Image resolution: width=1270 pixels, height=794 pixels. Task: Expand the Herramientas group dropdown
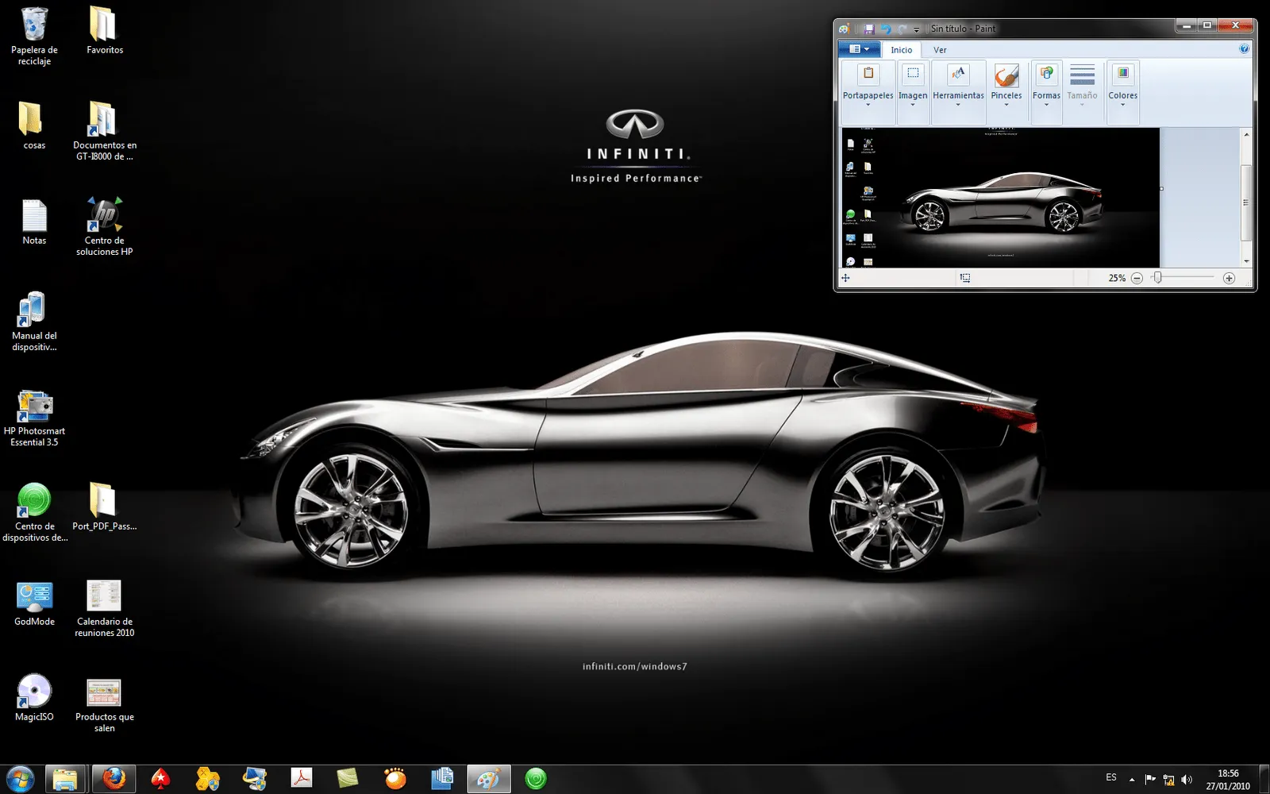pyautogui.click(x=958, y=105)
